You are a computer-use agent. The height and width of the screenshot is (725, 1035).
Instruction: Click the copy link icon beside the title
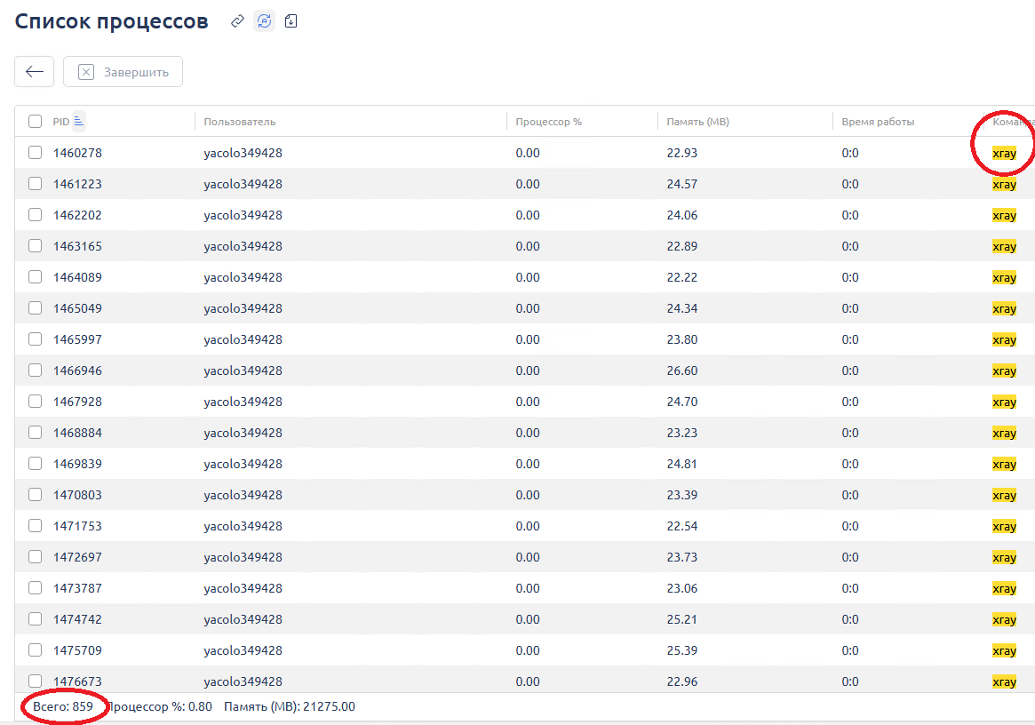[x=237, y=21]
